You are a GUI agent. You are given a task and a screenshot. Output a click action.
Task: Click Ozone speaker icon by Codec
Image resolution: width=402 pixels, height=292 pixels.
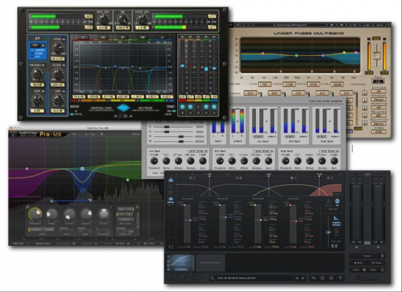click(x=364, y=270)
